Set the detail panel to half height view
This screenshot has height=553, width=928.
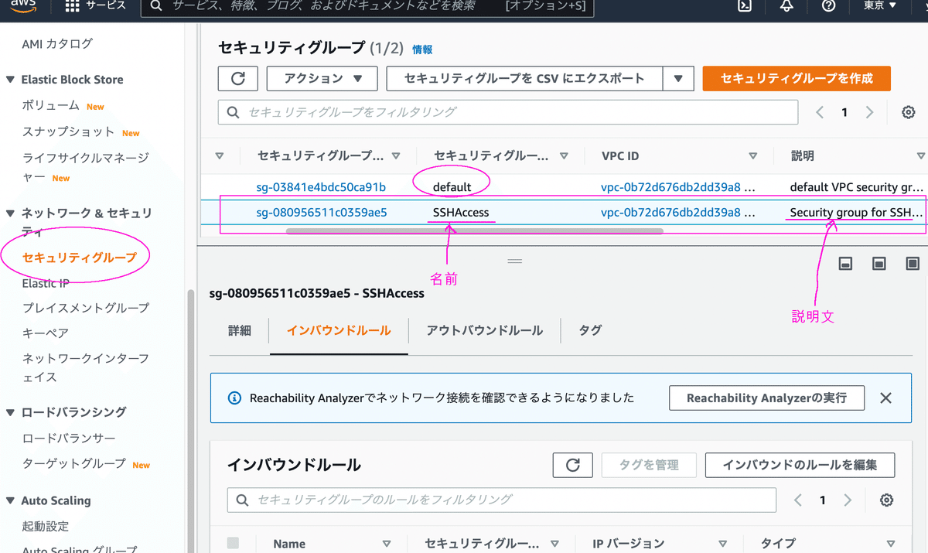click(879, 264)
